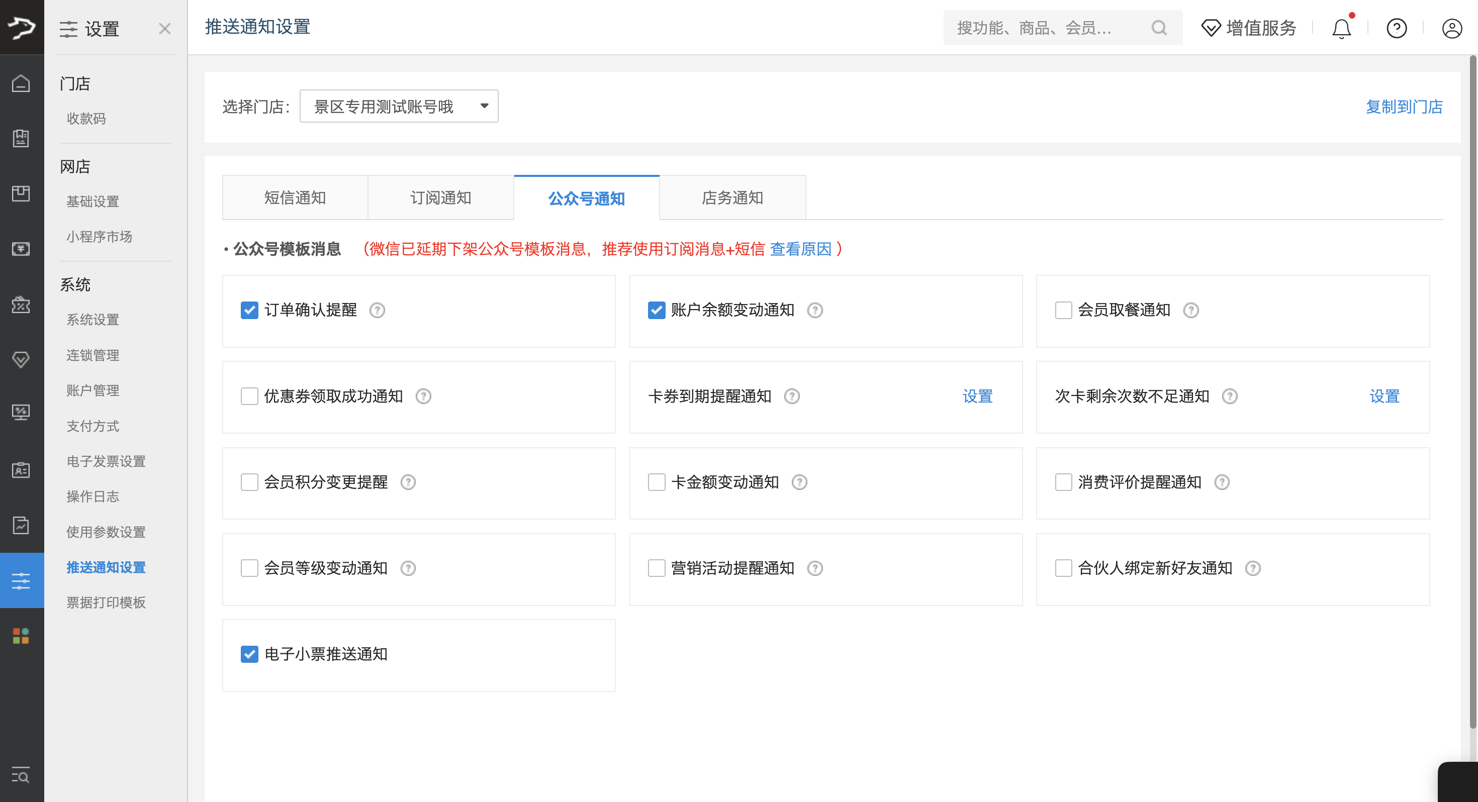Open 收款码 in settings menu
The width and height of the screenshot is (1478, 802).
(86, 119)
